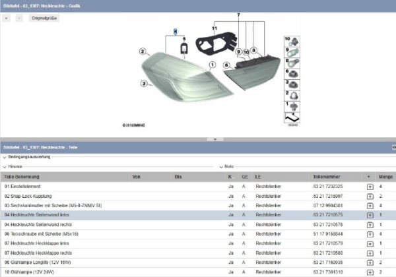Select row 08 Glühlampe Longlife
This screenshot has height=277, width=396.
[198, 262]
